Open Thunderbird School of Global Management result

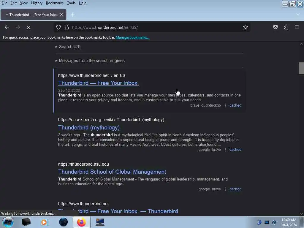pyautogui.click(x=112, y=172)
